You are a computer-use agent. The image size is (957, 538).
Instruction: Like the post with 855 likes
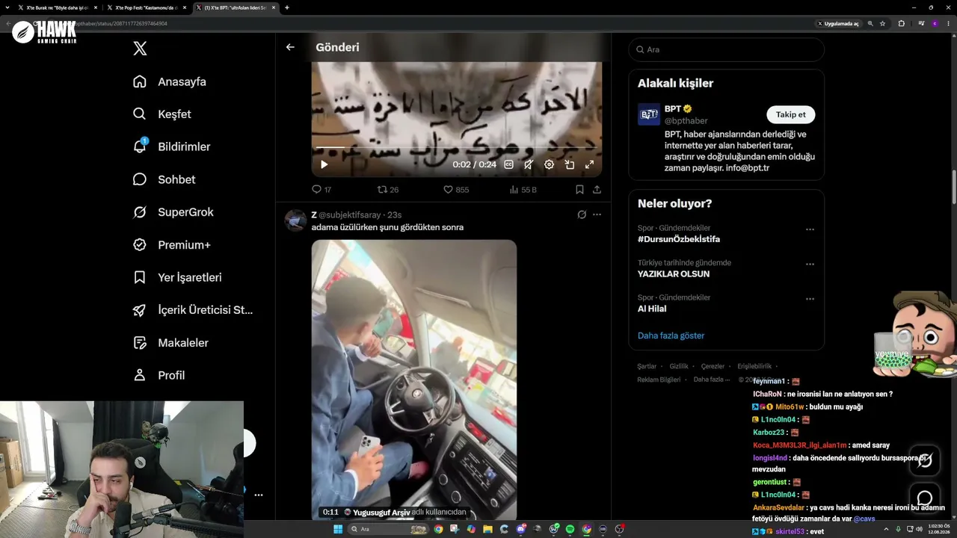click(x=456, y=190)
